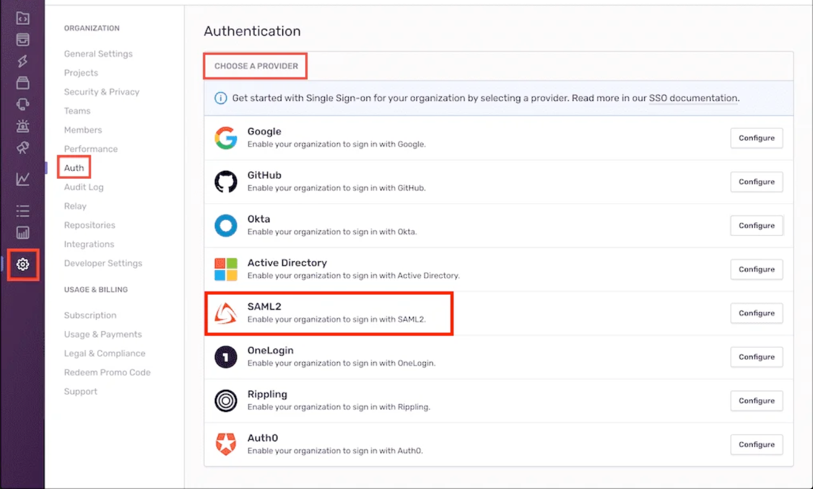Click the info icon in SSO banner
This screenshot has height=489, width=813.
pos(220,98)
